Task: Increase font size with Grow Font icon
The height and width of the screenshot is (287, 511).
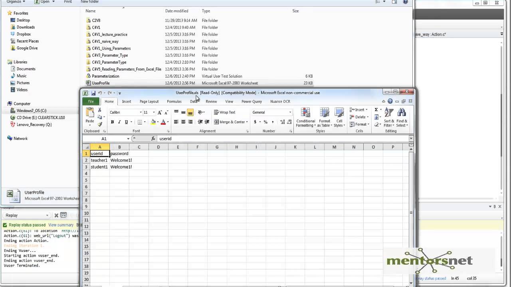Action: point(160,112)
